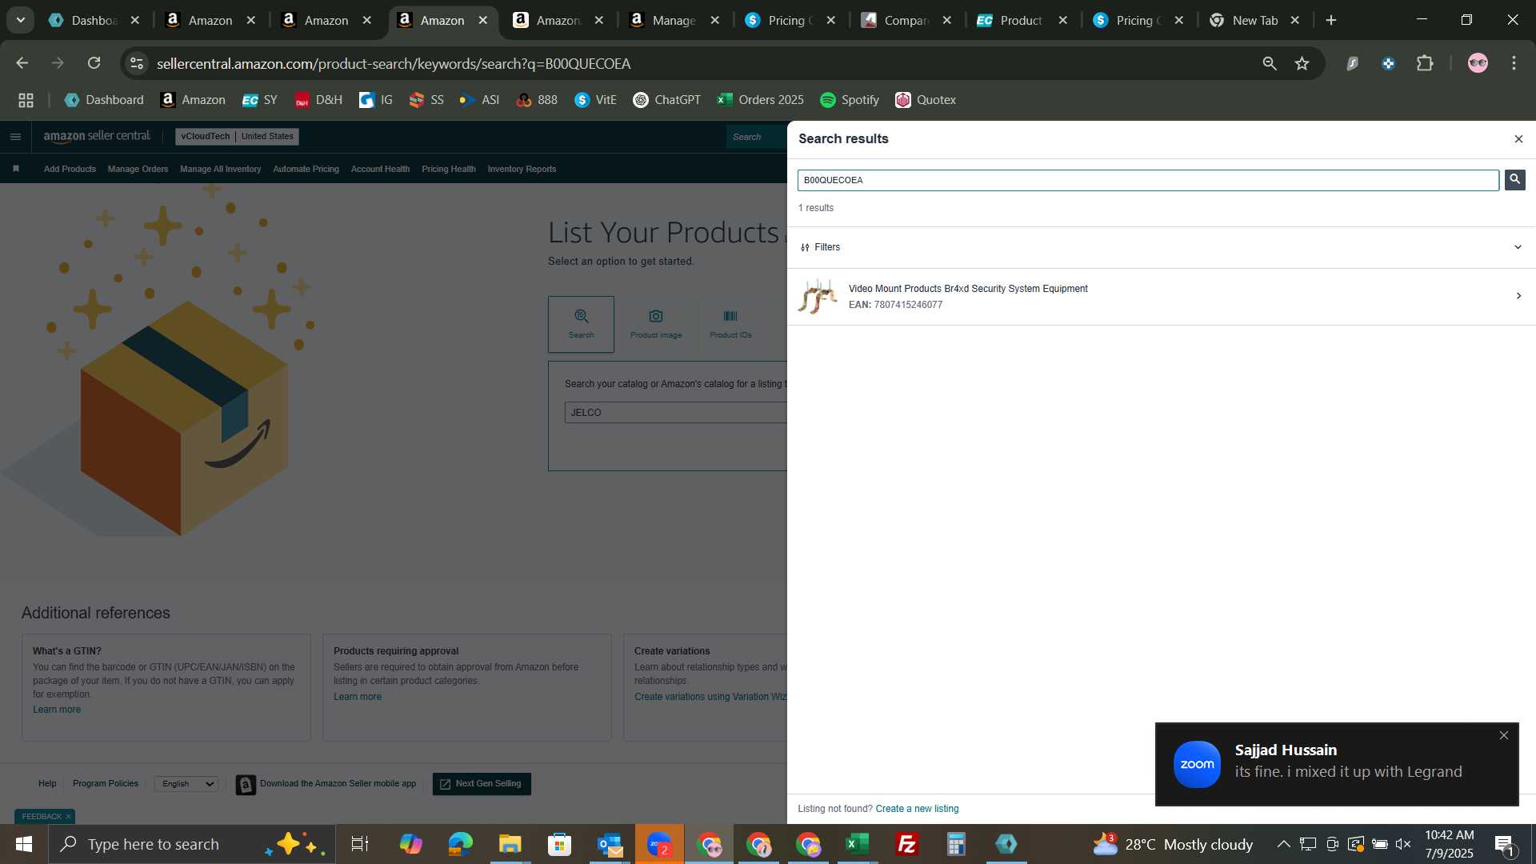Select the Product IDs barcode tile

pyautogui.click(x=730, y=324)
